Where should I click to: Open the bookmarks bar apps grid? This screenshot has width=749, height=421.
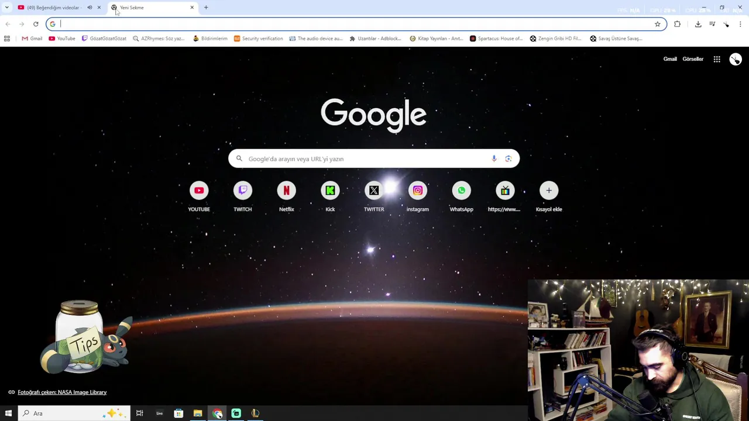tap(7, 39)
